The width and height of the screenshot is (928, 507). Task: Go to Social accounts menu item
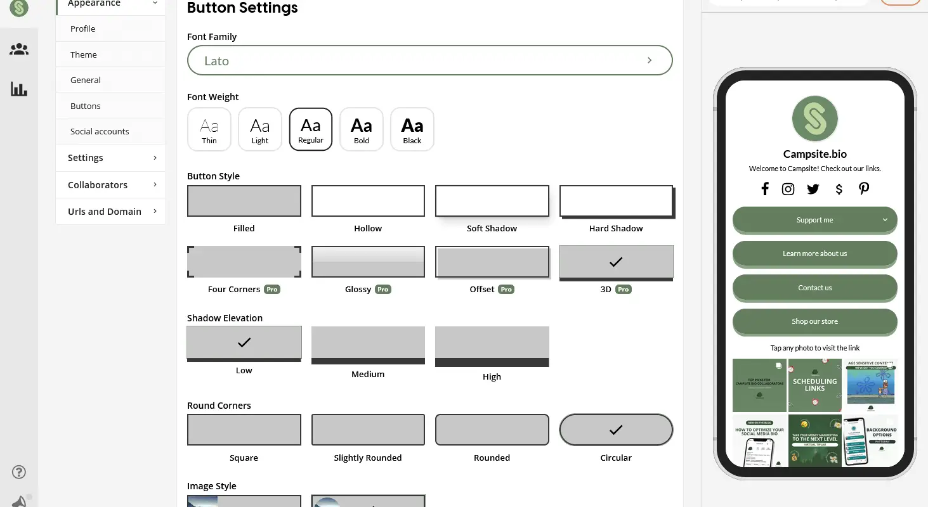tap(111, 131)
